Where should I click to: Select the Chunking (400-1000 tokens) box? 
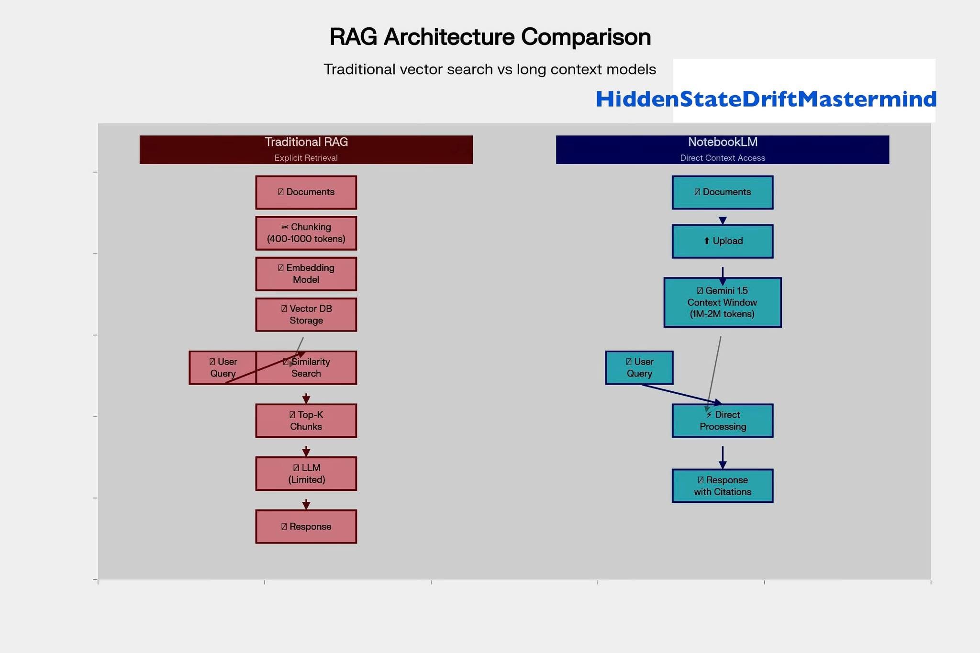coord(306,233)
